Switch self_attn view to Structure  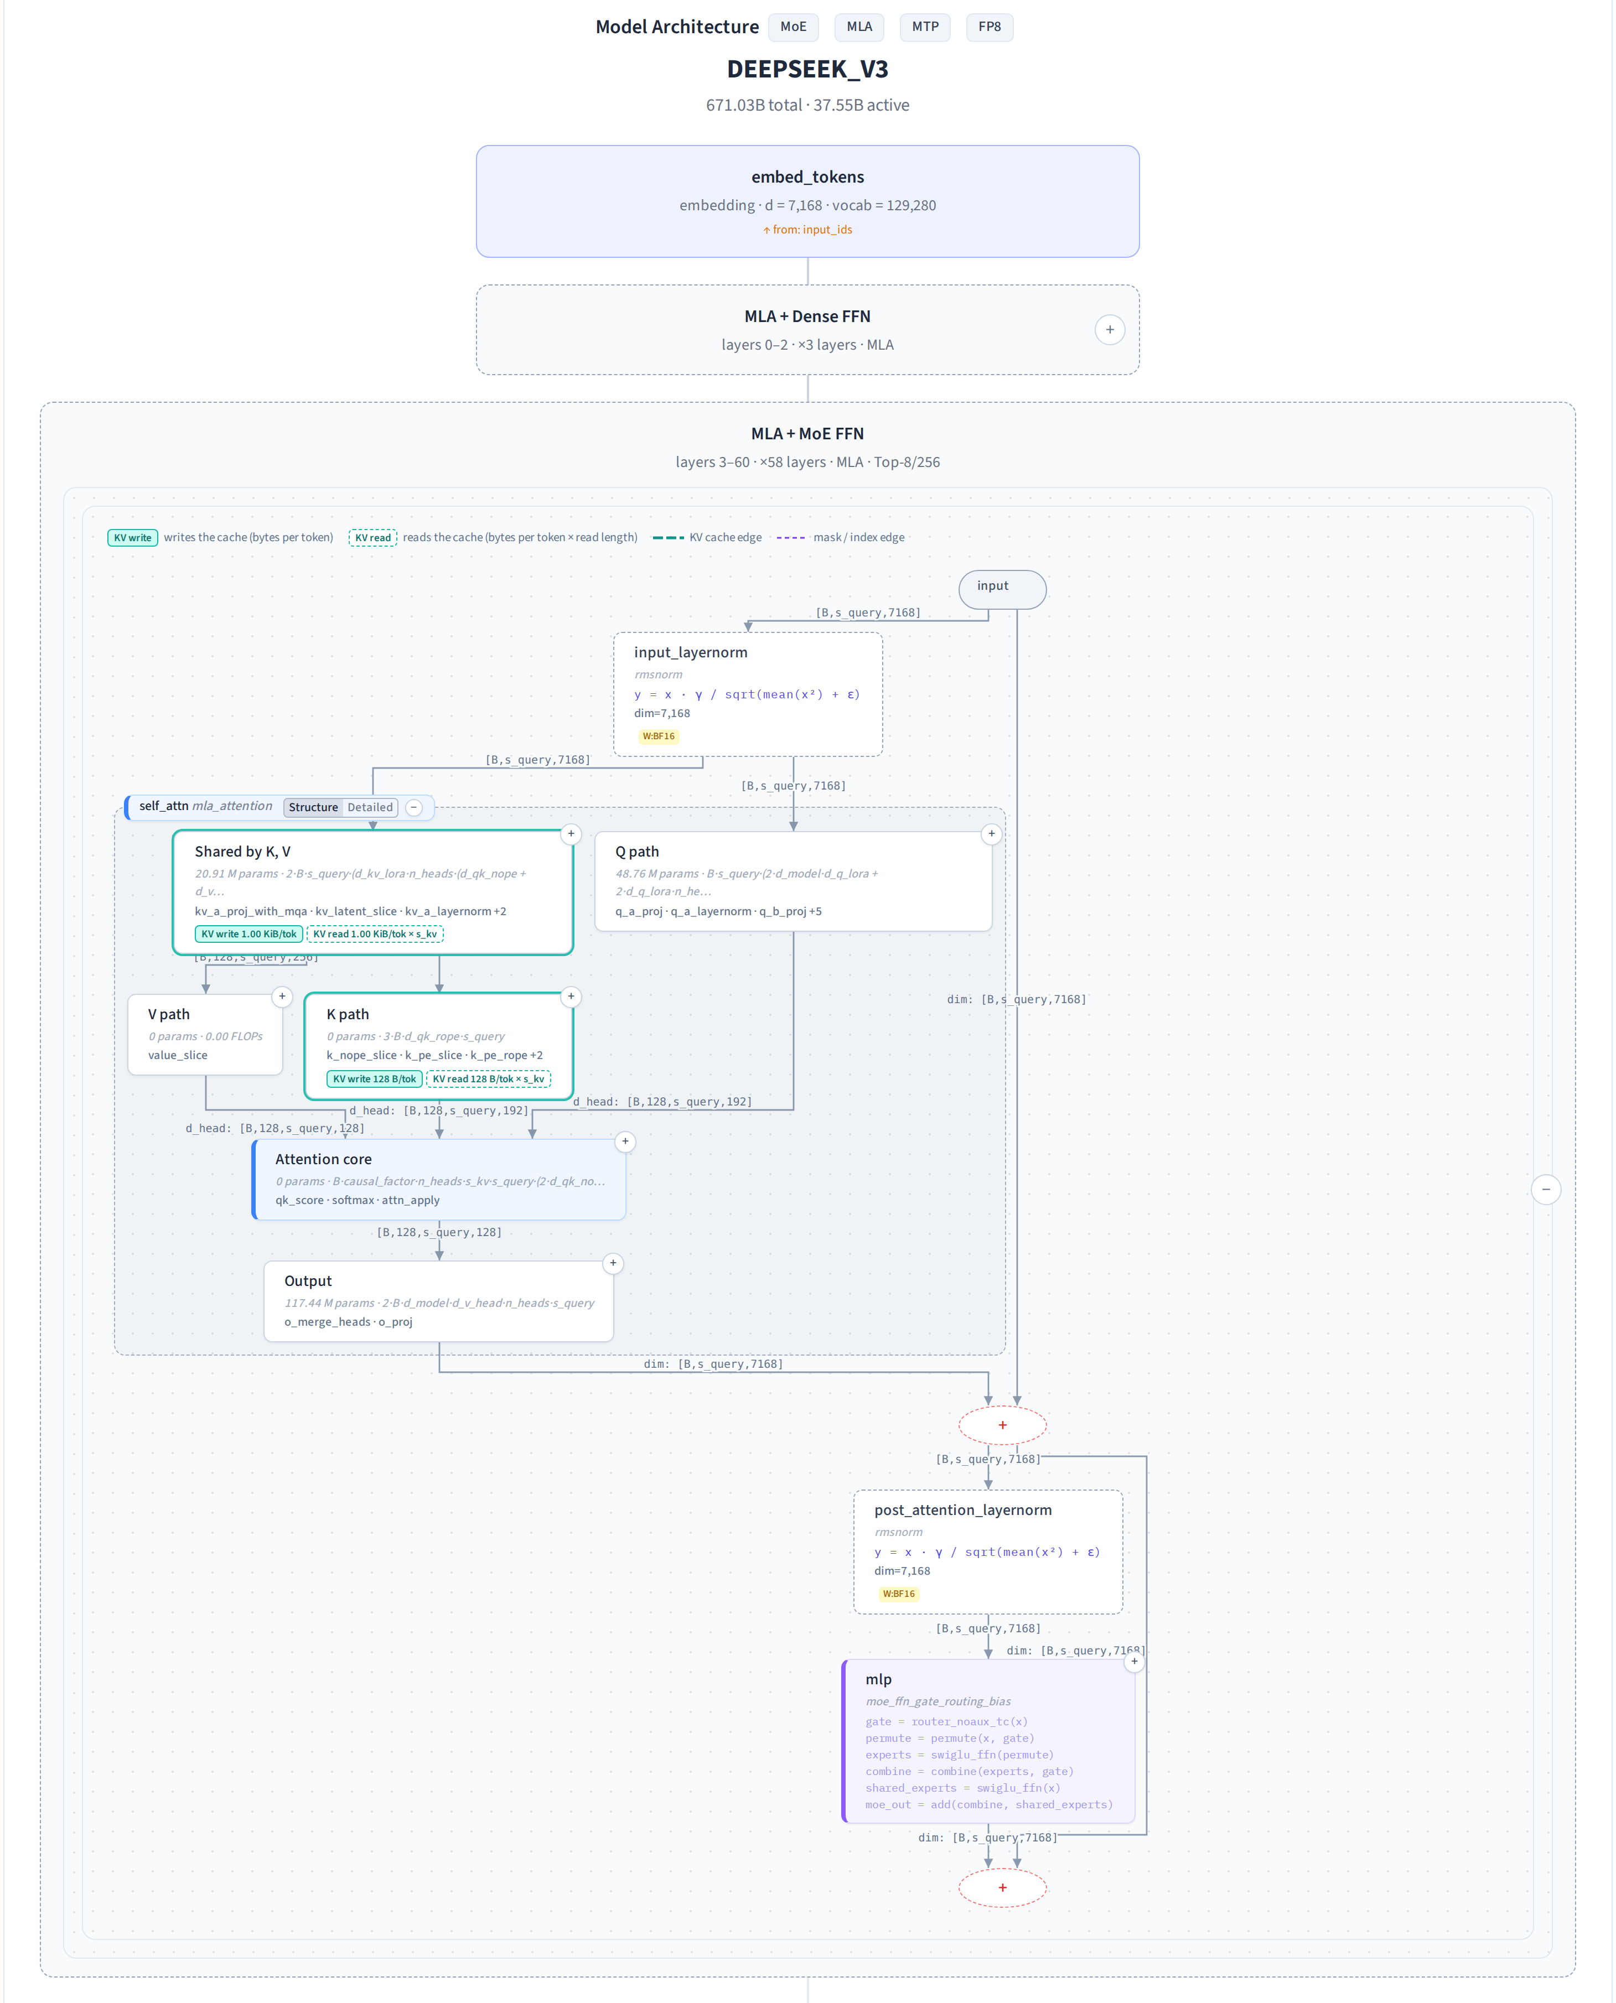click(313, 807)
